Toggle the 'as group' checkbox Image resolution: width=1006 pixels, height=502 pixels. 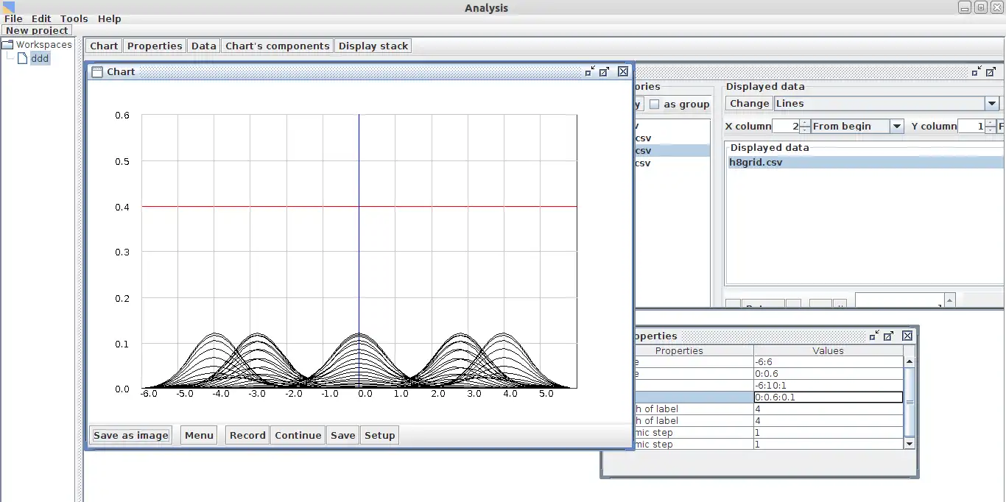pyautogui.click(x=654, y=105)
